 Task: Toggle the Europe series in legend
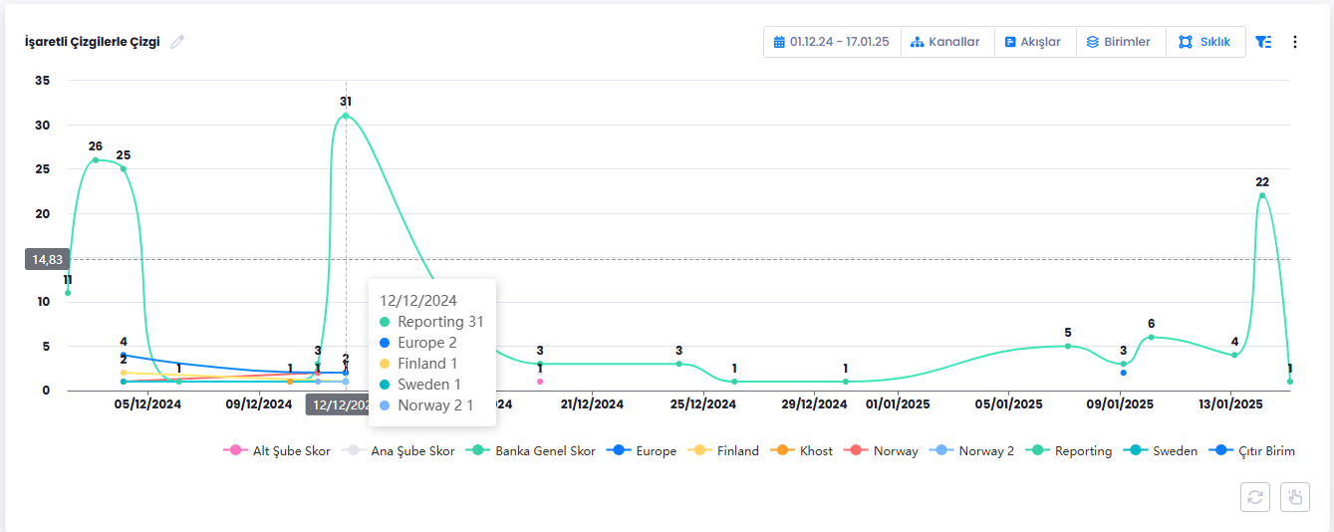click(x=656, y=451)
